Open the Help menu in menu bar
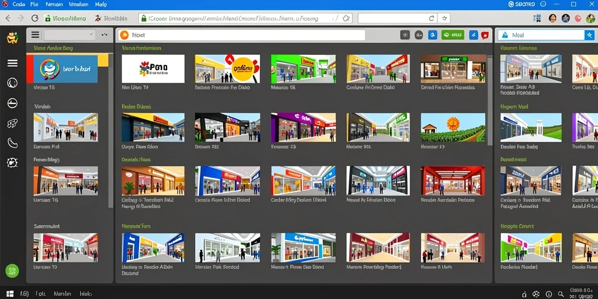 click(x=101, y=4)
